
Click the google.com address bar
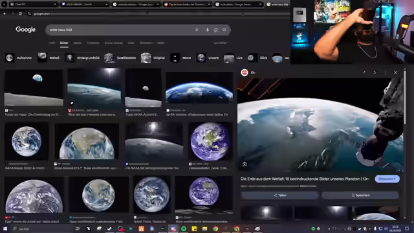pos(158,14)
